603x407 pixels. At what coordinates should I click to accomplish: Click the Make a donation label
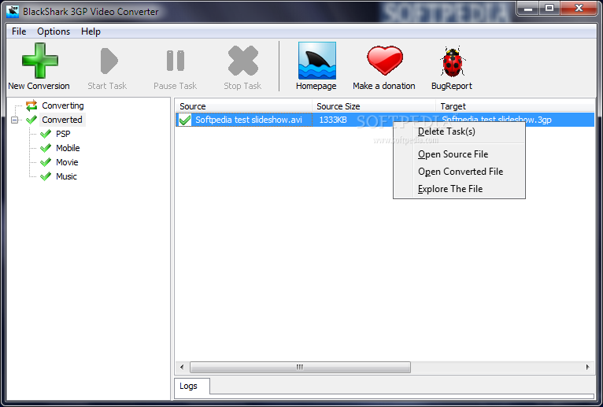pos(384,86)
